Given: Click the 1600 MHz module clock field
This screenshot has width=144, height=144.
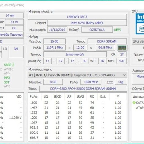Looking at the screenshot, I should coord(91,82).
